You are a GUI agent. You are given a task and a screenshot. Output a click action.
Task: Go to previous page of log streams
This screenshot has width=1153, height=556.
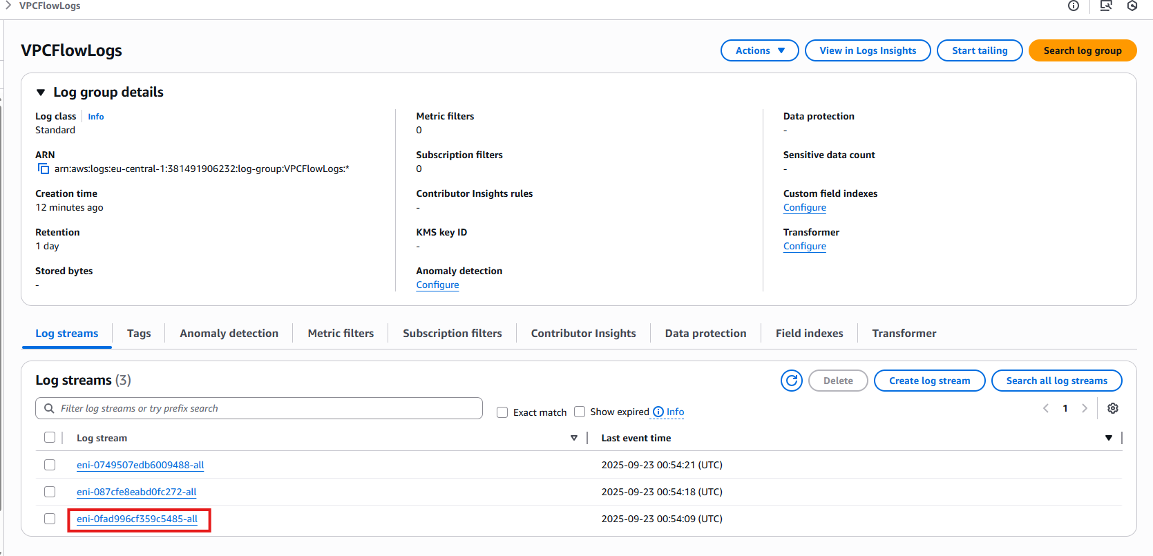1046,408
